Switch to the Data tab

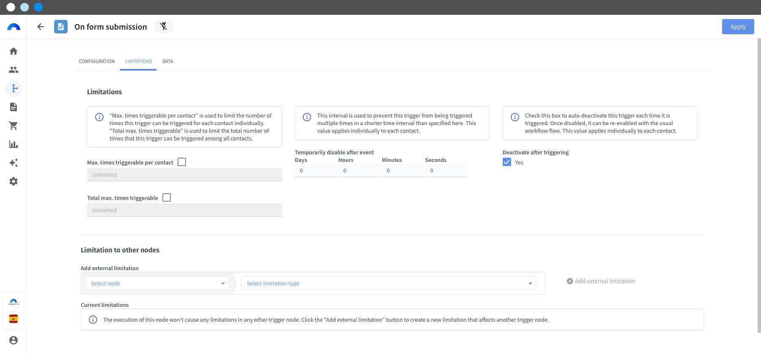[168, 61]
